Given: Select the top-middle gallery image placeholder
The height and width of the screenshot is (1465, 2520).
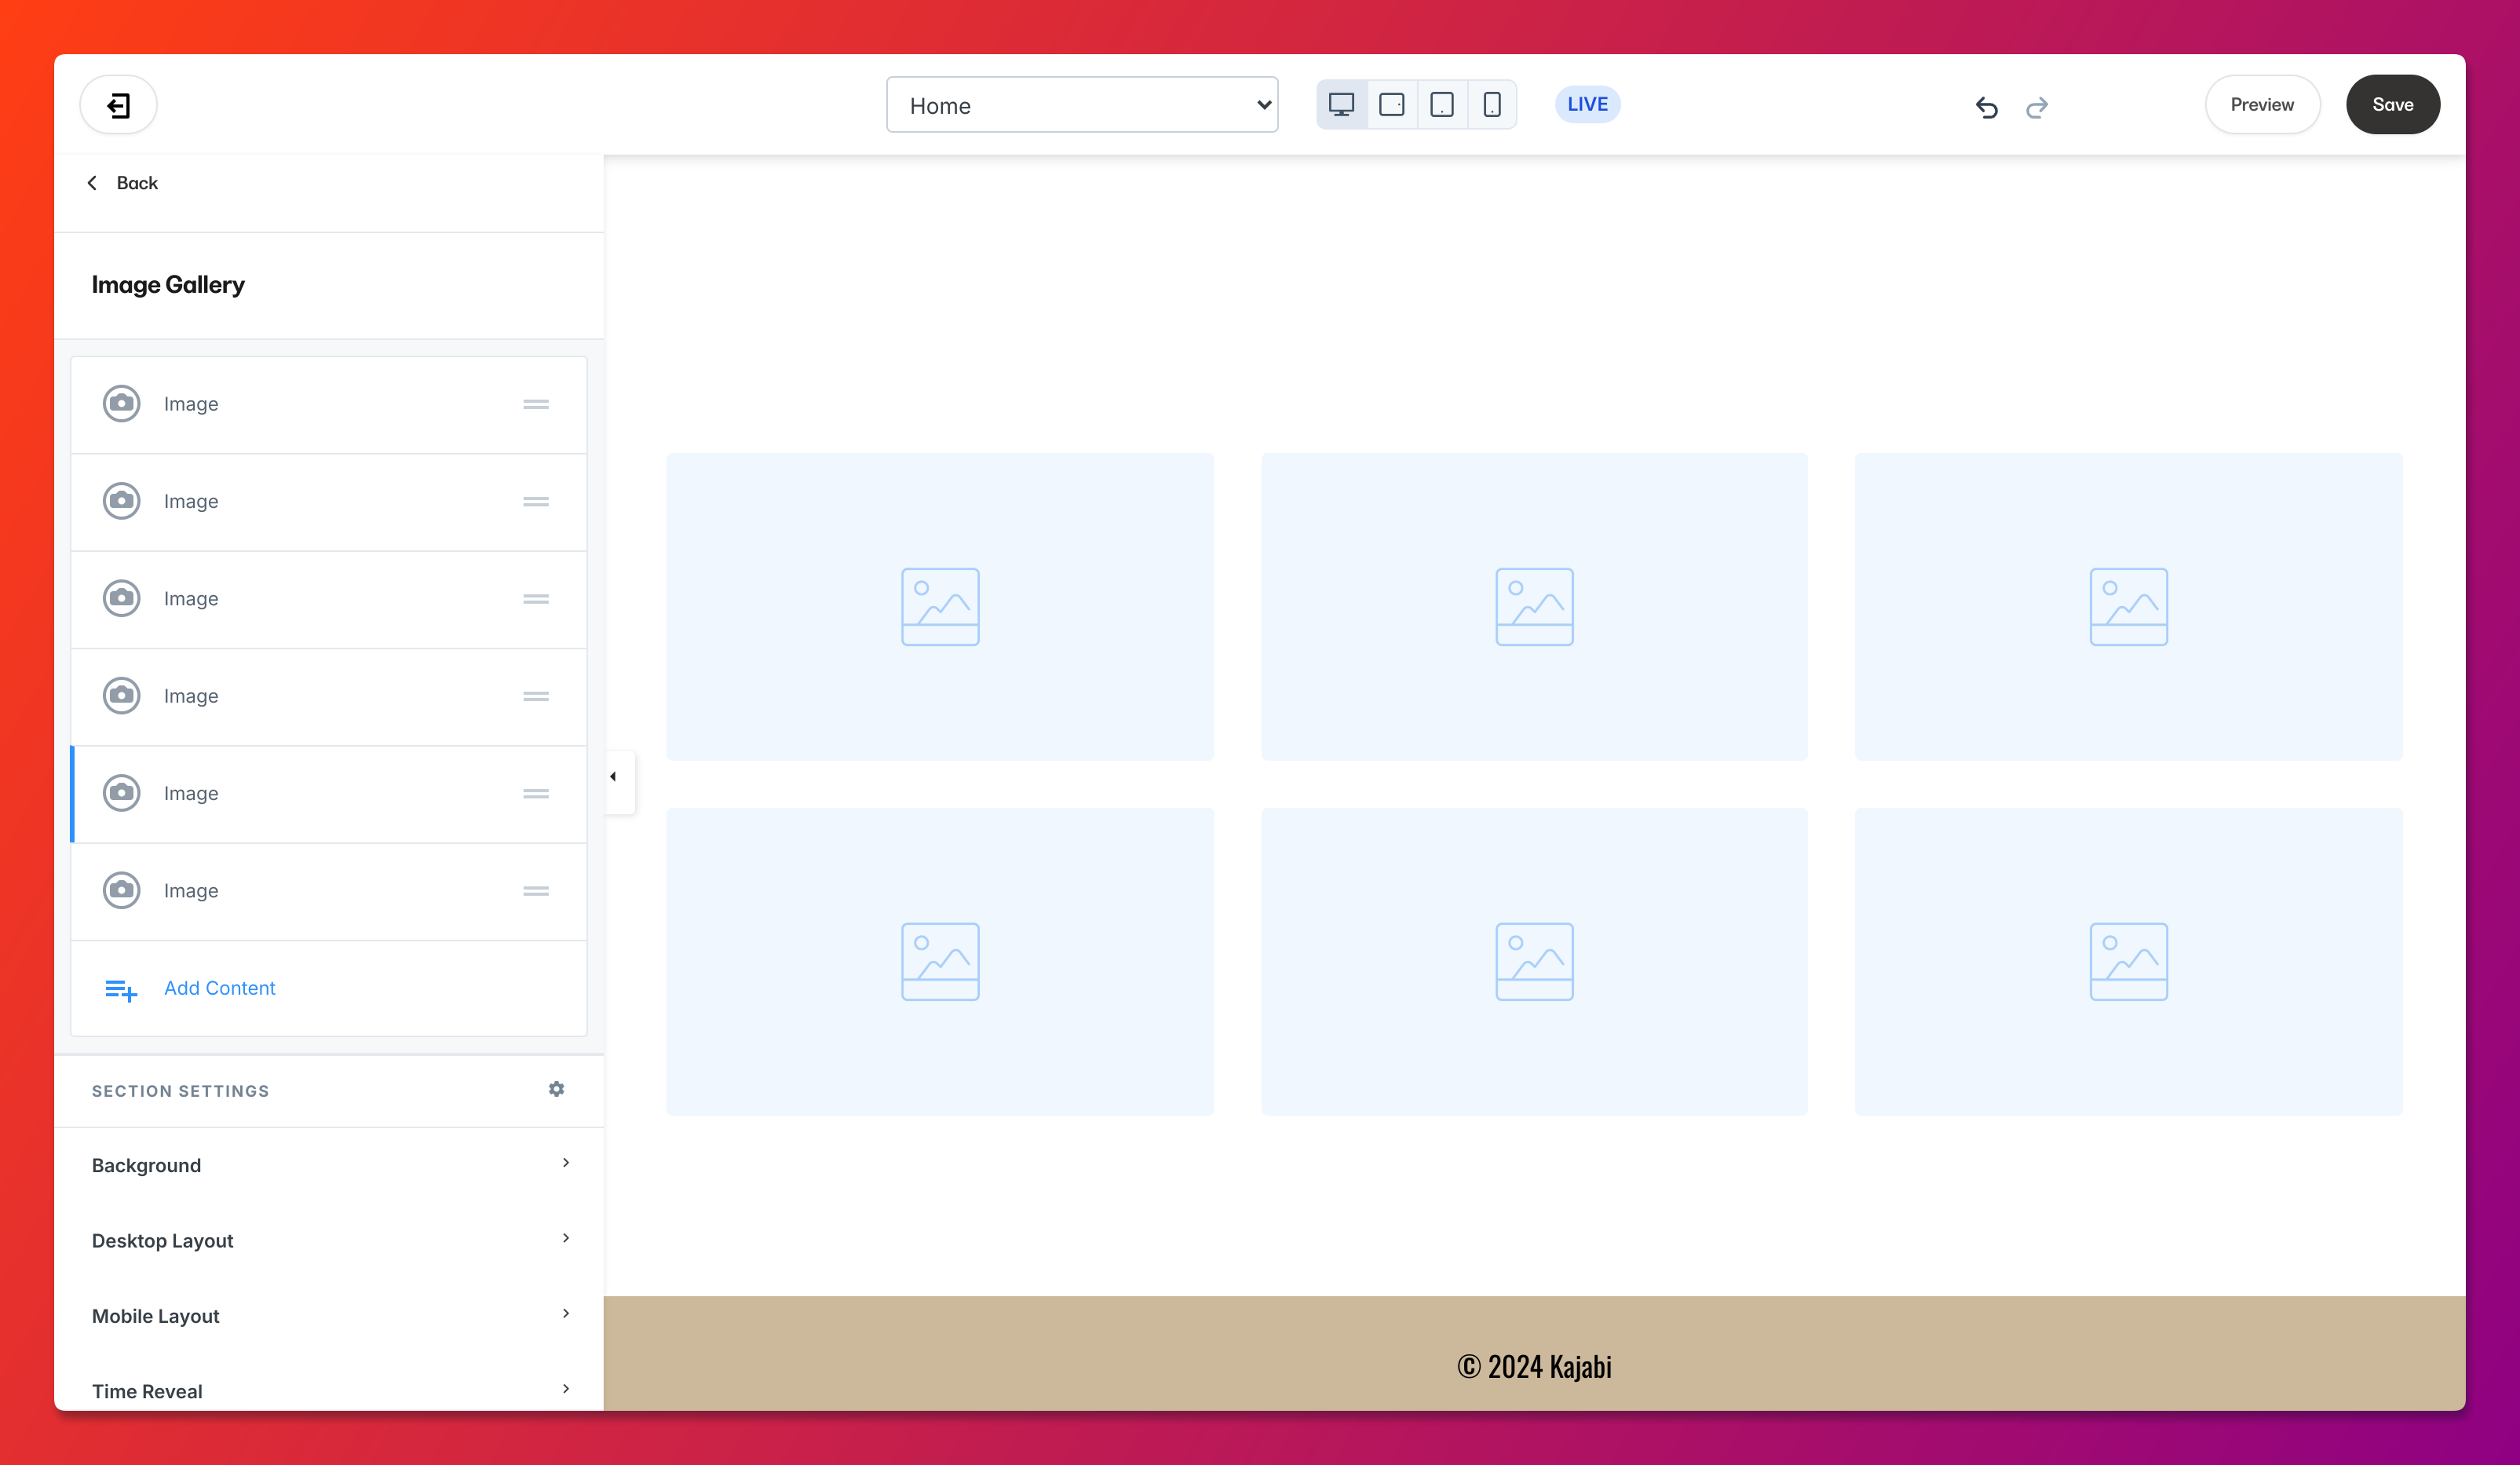Looking at the screenshot, I should pos(1534,606).
